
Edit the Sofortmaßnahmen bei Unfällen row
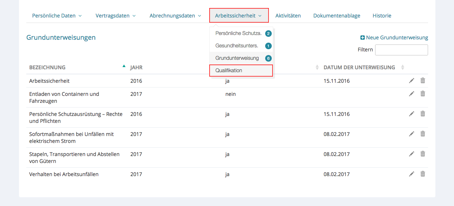pos(412,134)
